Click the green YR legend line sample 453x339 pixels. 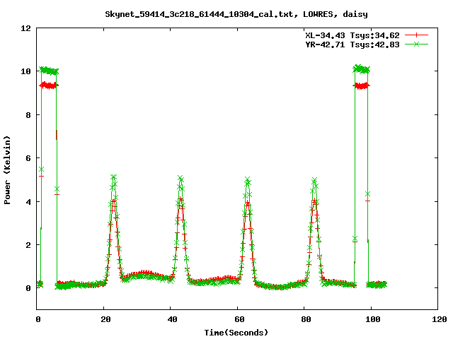pyautogui.click(x=416, y=44)
